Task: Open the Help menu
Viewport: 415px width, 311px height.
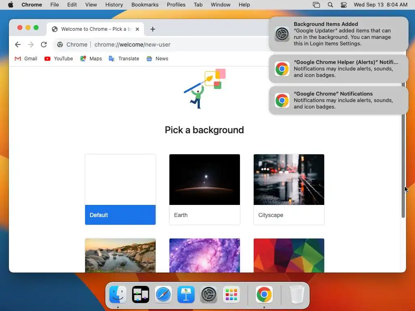Action: click(244, 5)
